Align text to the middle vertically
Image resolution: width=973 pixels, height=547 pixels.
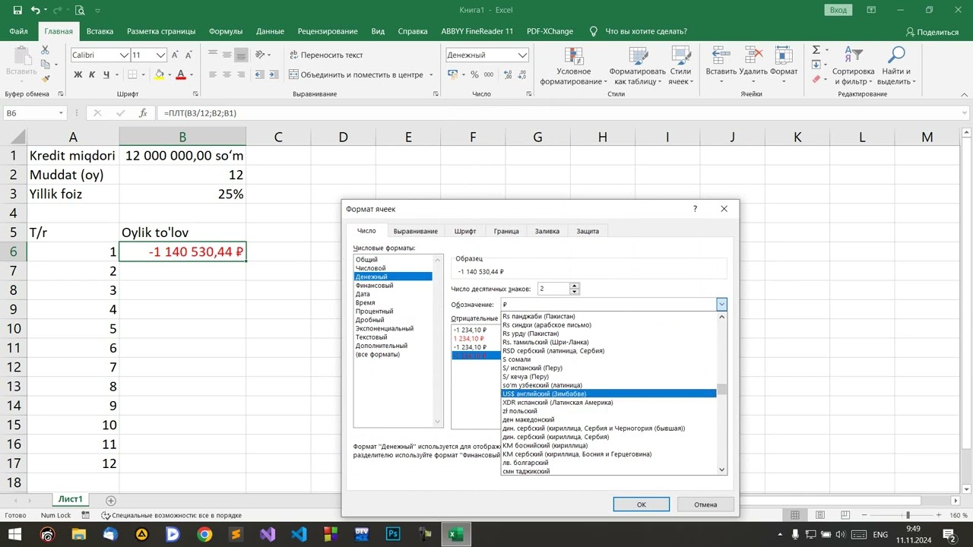[x=227, y=55]
